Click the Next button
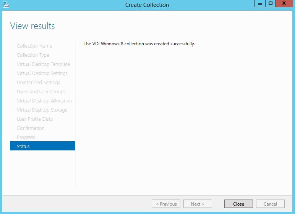The image size is (295, 214). (198, 204)
